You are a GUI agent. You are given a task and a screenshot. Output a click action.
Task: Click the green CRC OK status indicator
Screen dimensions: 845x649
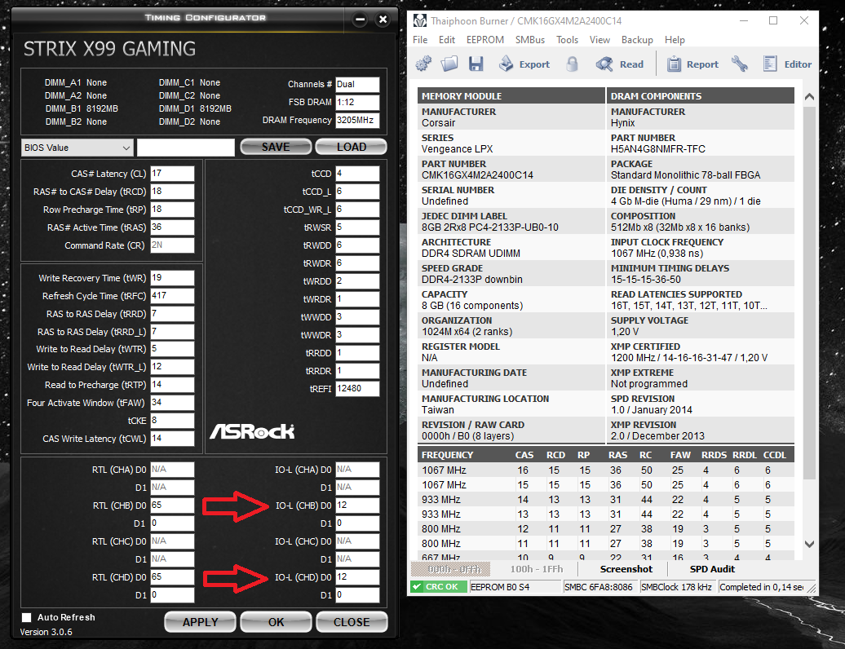(x=437, y=586)
